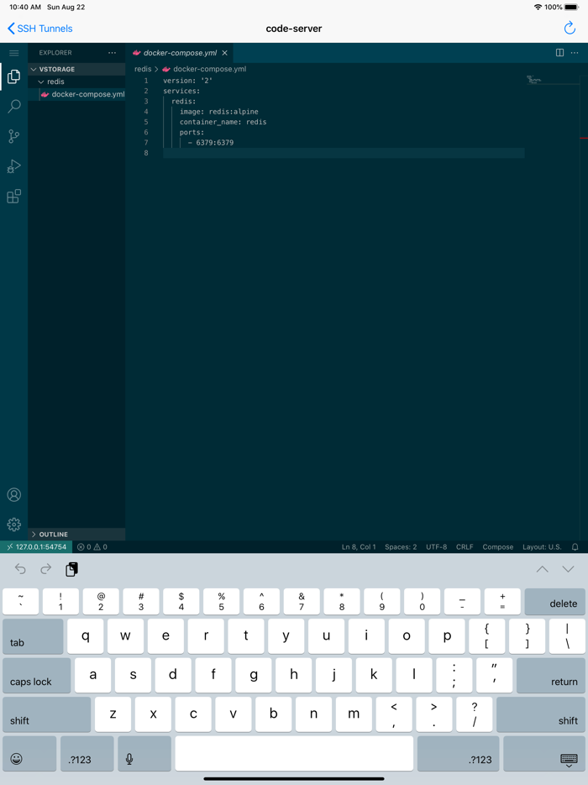Click the 'container_name: redis' code line
This screenshot has width=588, height=785.
click(223, 122)
